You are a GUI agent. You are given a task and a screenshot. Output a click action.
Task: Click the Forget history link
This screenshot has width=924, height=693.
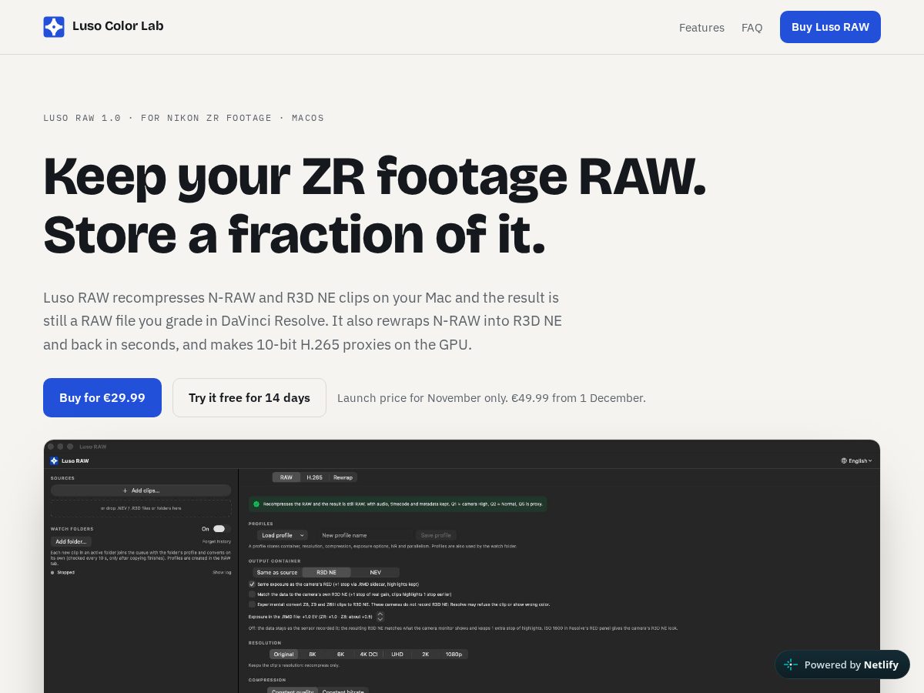point(217,541)
